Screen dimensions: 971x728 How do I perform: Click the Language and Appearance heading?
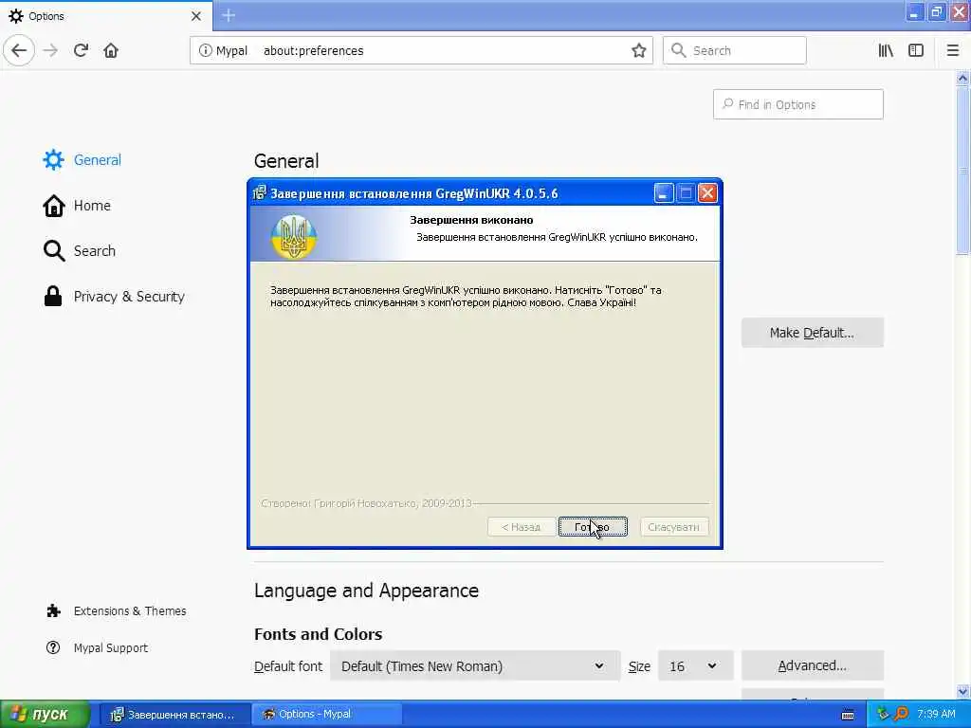(366, 591)
